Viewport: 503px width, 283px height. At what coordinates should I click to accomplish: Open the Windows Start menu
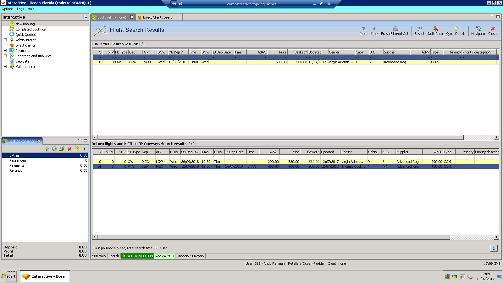(8, 276)
